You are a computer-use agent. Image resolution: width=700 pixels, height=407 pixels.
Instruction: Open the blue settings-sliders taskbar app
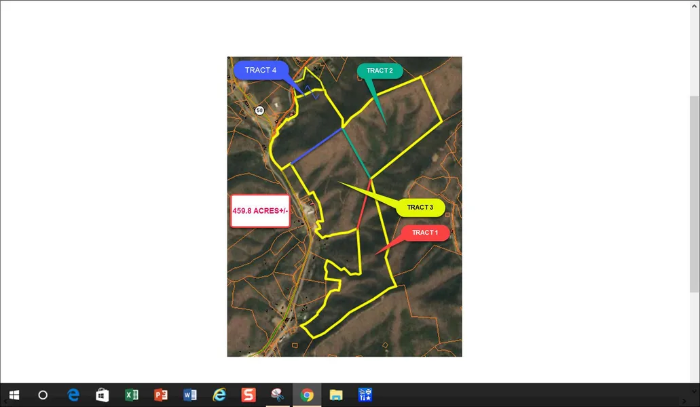[x=365, y=395]
